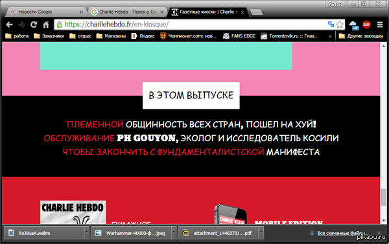Close the Новости Google tab
This screenshot has width=389, height=244.
[81, 12]
